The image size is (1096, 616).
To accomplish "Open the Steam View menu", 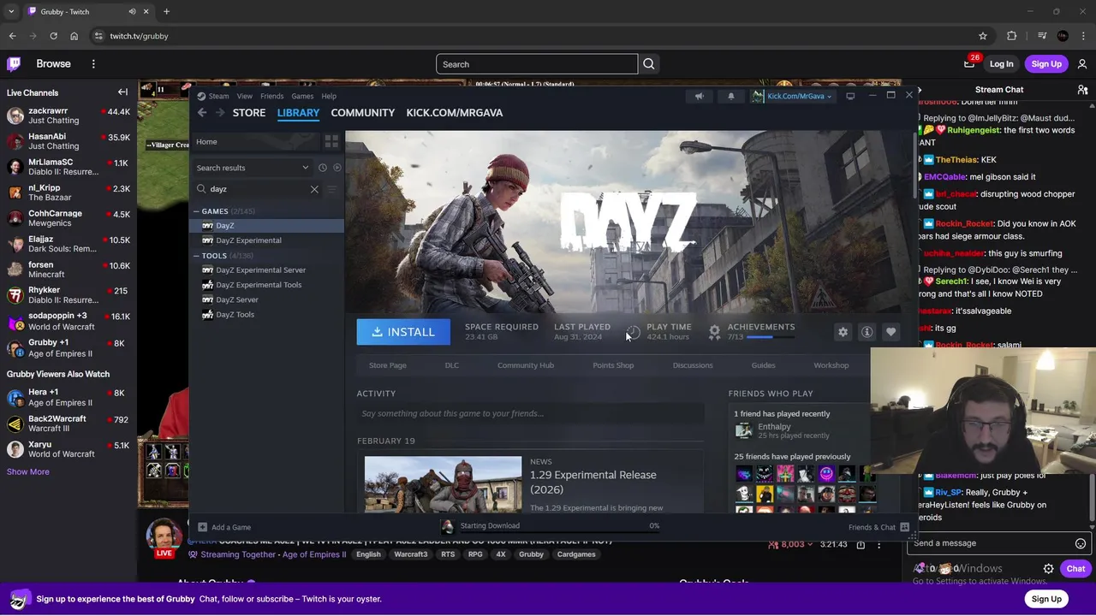I will 244,96.
